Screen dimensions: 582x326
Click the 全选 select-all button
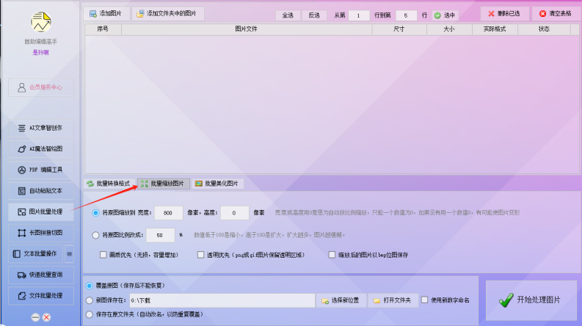click(288, 15)
